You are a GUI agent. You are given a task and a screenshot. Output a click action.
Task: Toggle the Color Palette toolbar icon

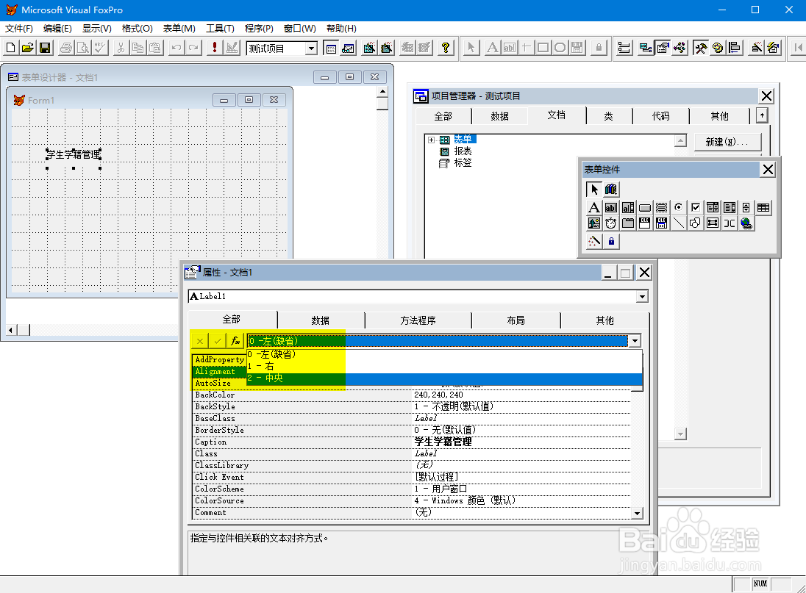pyautogui.click(x=718, y=48)
